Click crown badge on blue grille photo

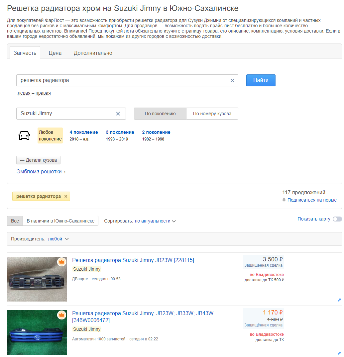[61, 315]
